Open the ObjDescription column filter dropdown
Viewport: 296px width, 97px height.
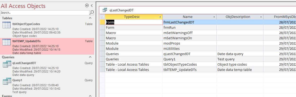[261, 17]
